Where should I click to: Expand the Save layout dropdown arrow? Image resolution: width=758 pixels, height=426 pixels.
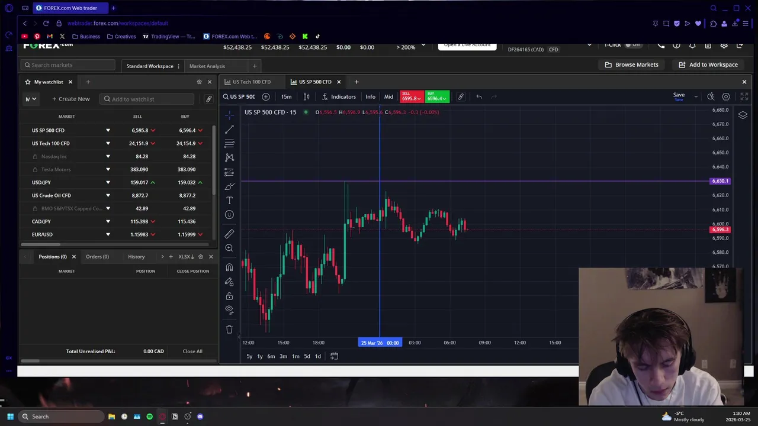[x=696, y=96]
